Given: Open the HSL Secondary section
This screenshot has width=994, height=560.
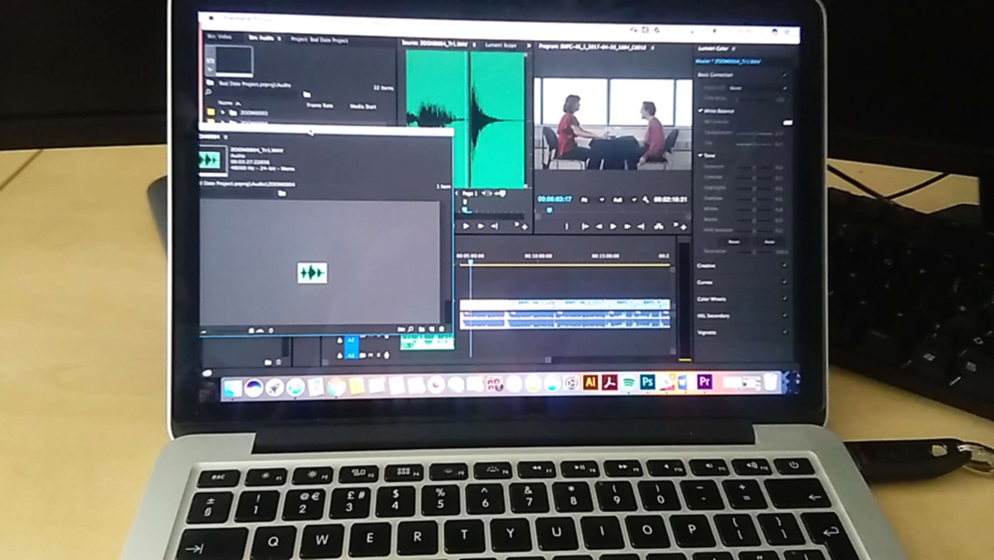Looking at the screenshot, I should (x=713, y=316).
